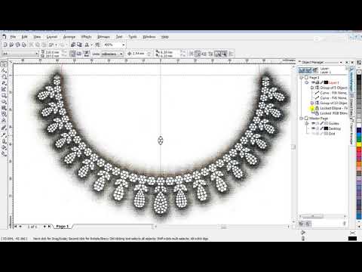Pick white swatch in color palette
Image resolution: width=362 pixels, height=272 pixels.
point(359,125)
